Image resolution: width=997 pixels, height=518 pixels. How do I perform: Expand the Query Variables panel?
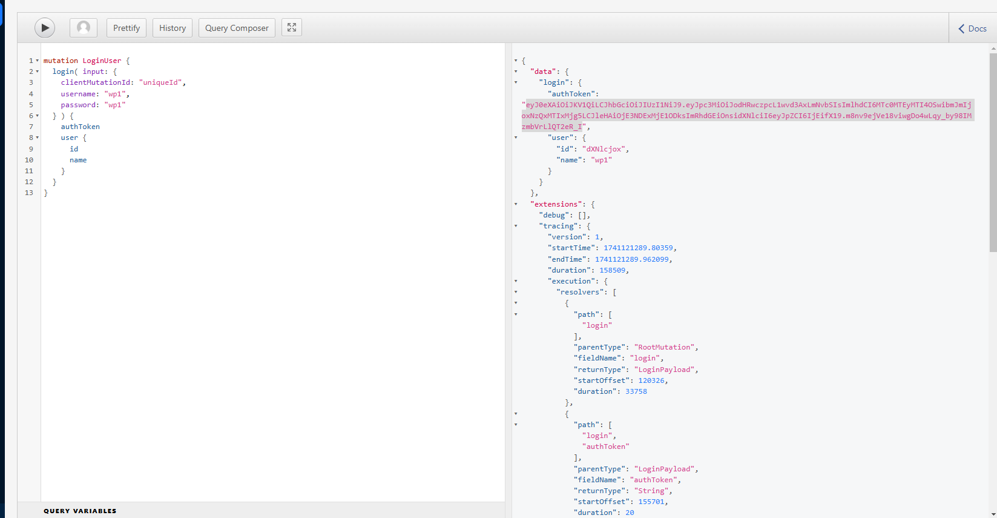[80, 511]
